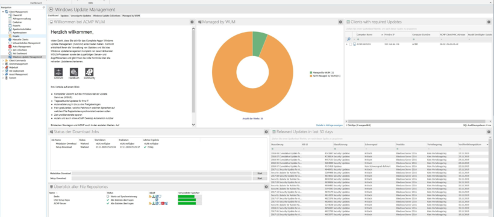Click orange Nicht Managed by WUM legend swatch

pos(311,76)
